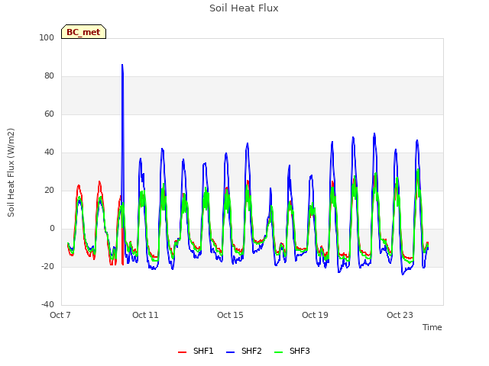The image size is (489, 366).
Task: Click the 80 y-axis tick label
Action: 49,76
